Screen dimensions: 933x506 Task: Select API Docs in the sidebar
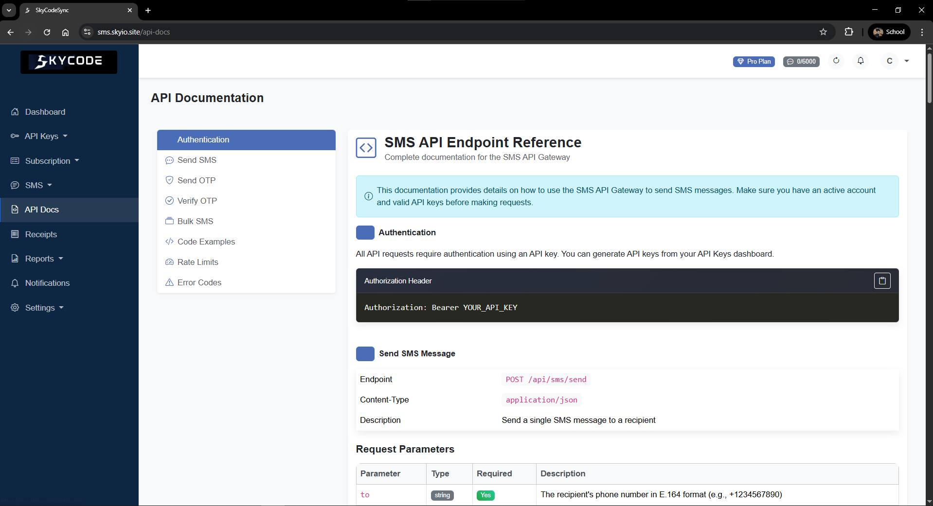point(69,209)
